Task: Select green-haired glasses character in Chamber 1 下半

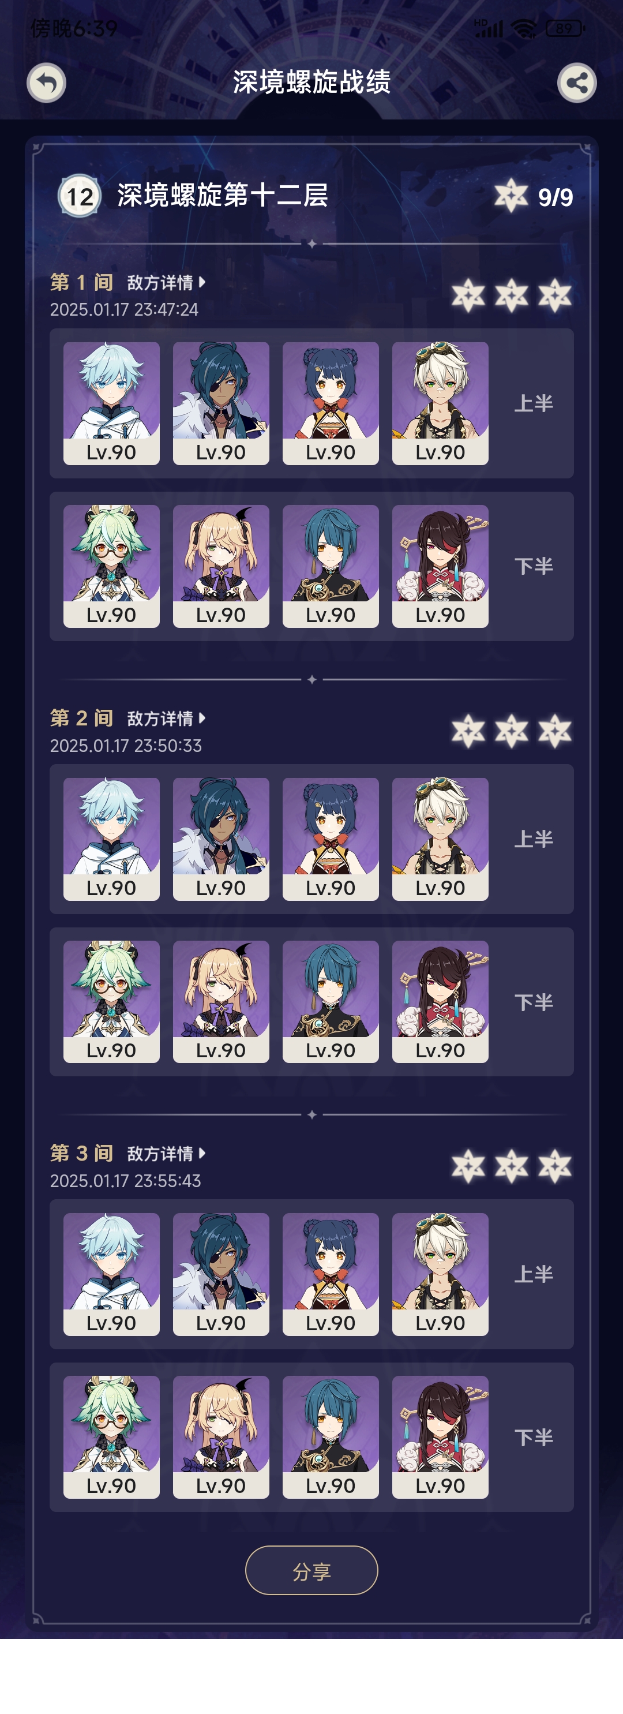Action: (x=111, y=566)
